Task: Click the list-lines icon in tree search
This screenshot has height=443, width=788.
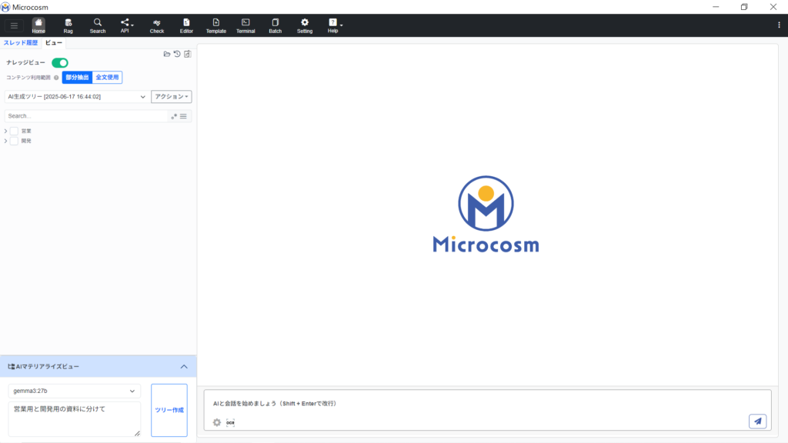Action: [183, 116]
